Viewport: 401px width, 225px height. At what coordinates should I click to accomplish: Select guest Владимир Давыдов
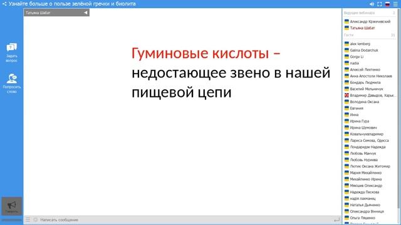pos(372,95)
